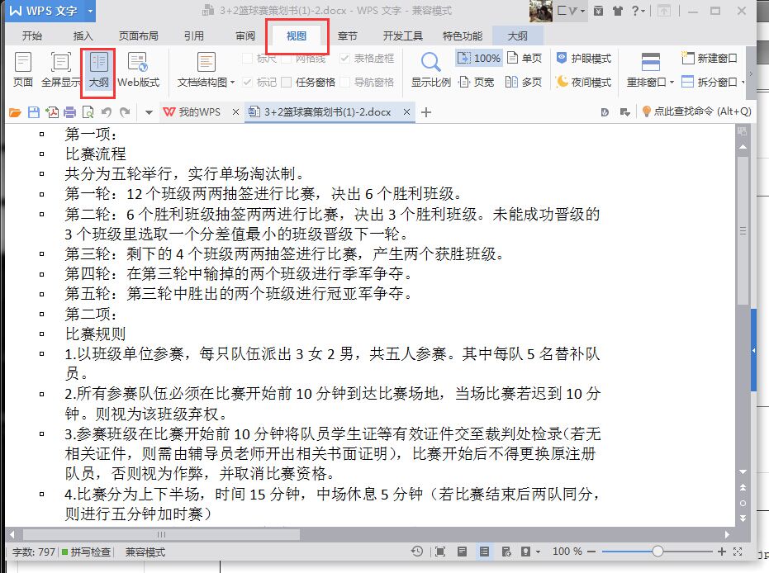This screenshot has width=769, height=573.
Task: Close the 3+2篮球赛策划书 document tab
Action: pos(406,112)
